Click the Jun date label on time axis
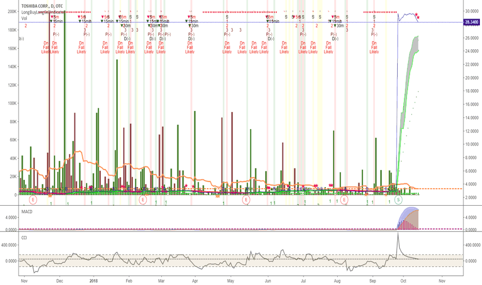This screenshot has width=482, height=285. tap(268, 281)
